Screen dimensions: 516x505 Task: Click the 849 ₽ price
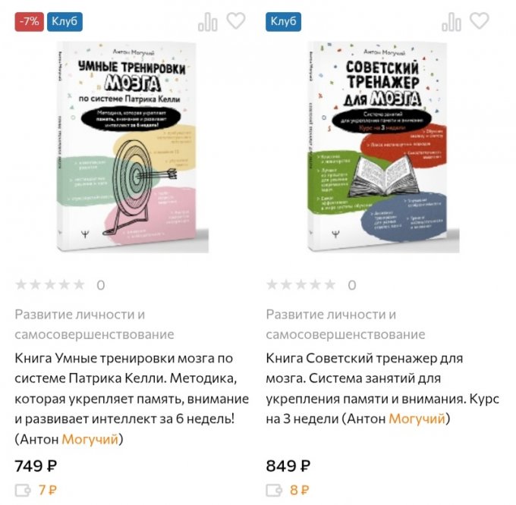click(x=288, y=466)
